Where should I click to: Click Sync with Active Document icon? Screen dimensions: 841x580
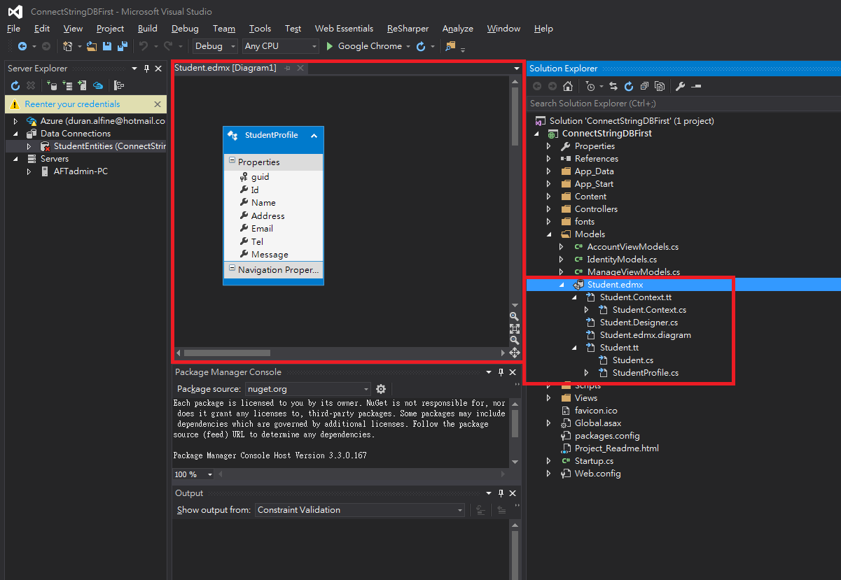613,86
